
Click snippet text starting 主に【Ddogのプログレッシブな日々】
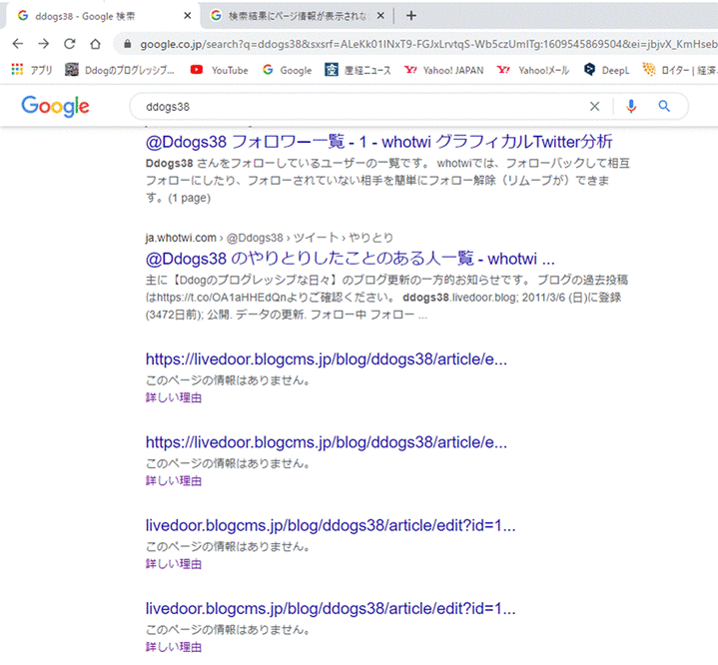coord(386,298)
